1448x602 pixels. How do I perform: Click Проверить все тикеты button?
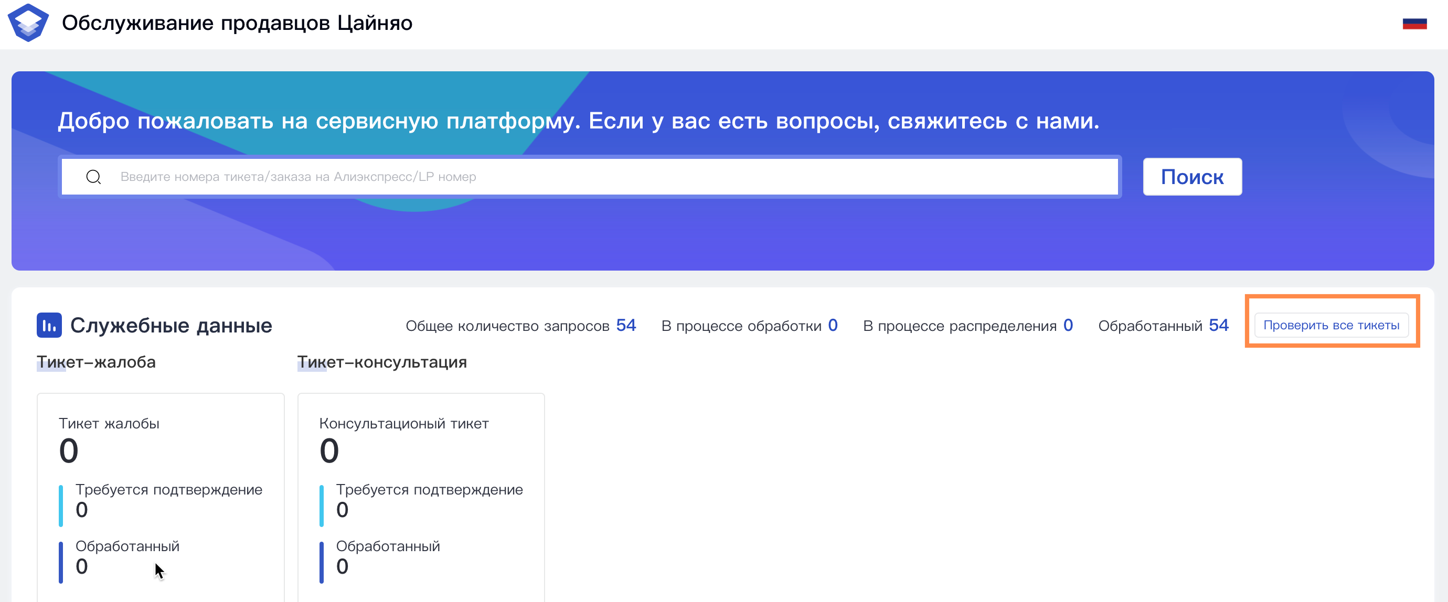(1330, 326)
